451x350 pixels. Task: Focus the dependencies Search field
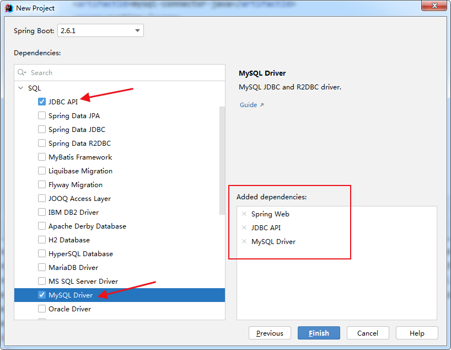(120, 72)
